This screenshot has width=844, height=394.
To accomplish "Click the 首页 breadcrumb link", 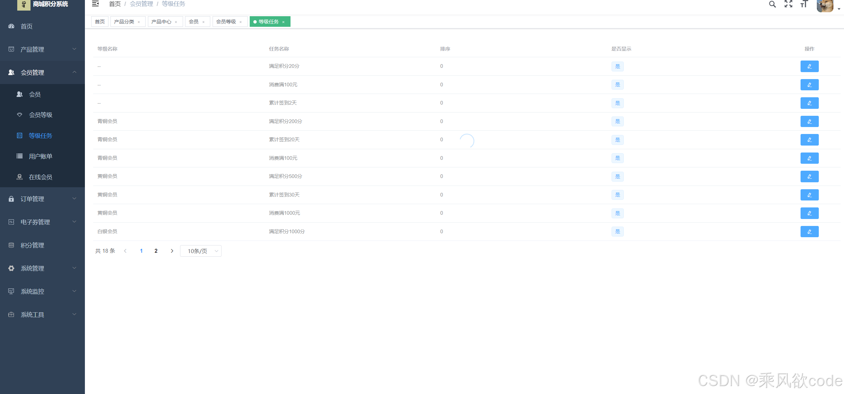I will pyautogui.click(x=115, y=4).
